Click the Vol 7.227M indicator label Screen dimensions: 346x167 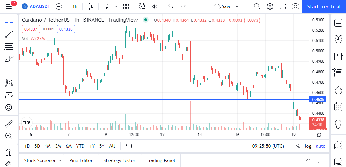coord(33,39)
